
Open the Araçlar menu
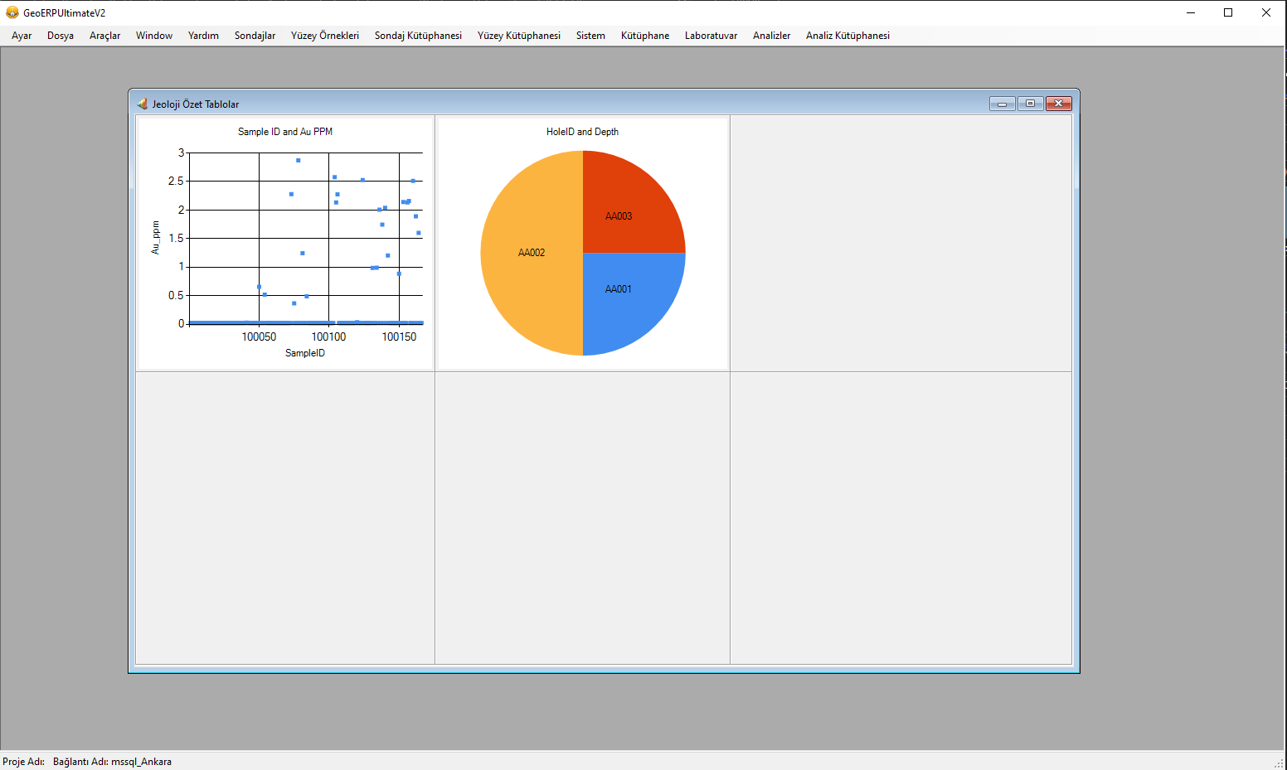pyautogui.click(x=104, y=36)
